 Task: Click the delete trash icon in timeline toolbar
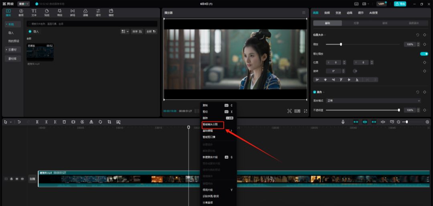tap(64, 122)
